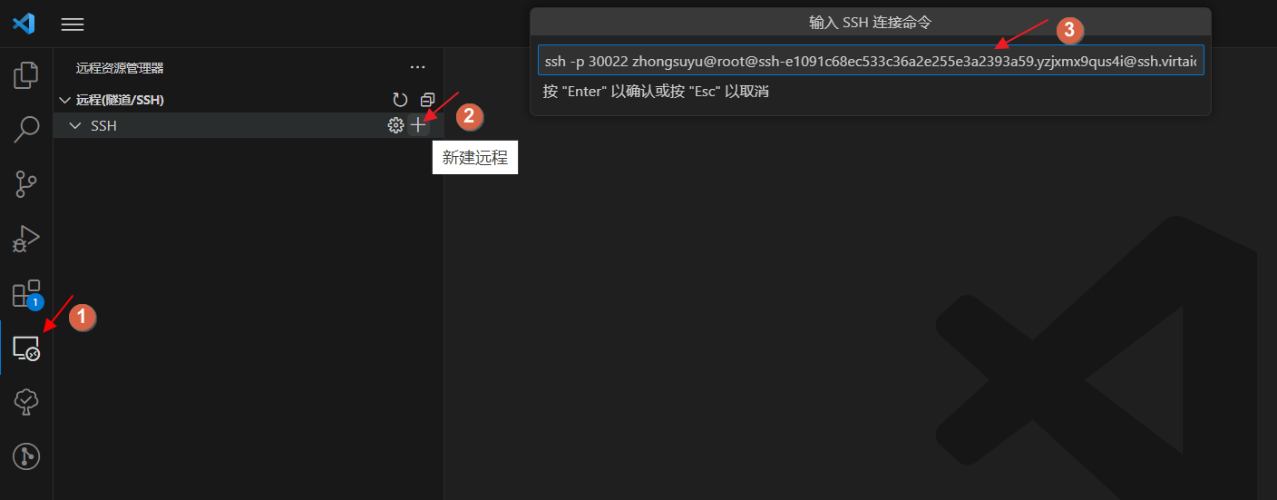Collapse all items in remote explorer
Screen dimensions: 1277x500
point(427,100)
